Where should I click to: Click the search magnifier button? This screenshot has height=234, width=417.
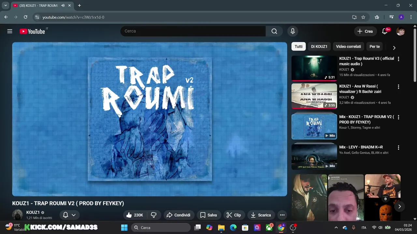274,31
